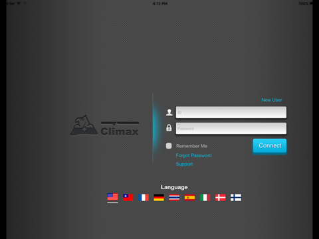Choose the Spanish flag language
The image size is (319, 239).
coord(189,197)
